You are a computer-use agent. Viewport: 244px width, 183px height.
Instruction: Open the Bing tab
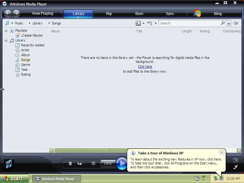coord(218,14)
